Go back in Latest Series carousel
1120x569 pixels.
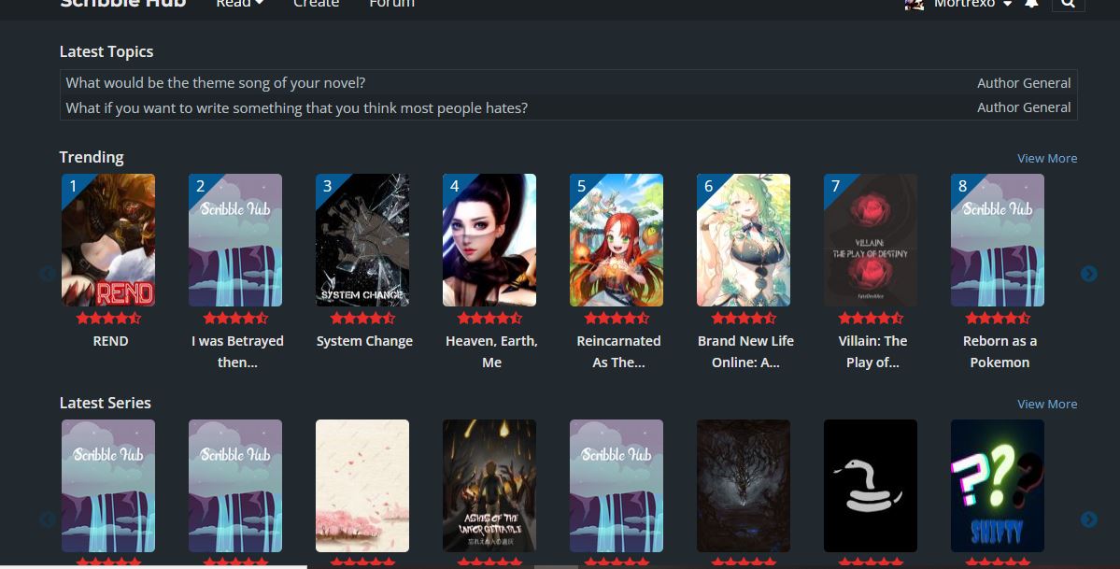47,519
